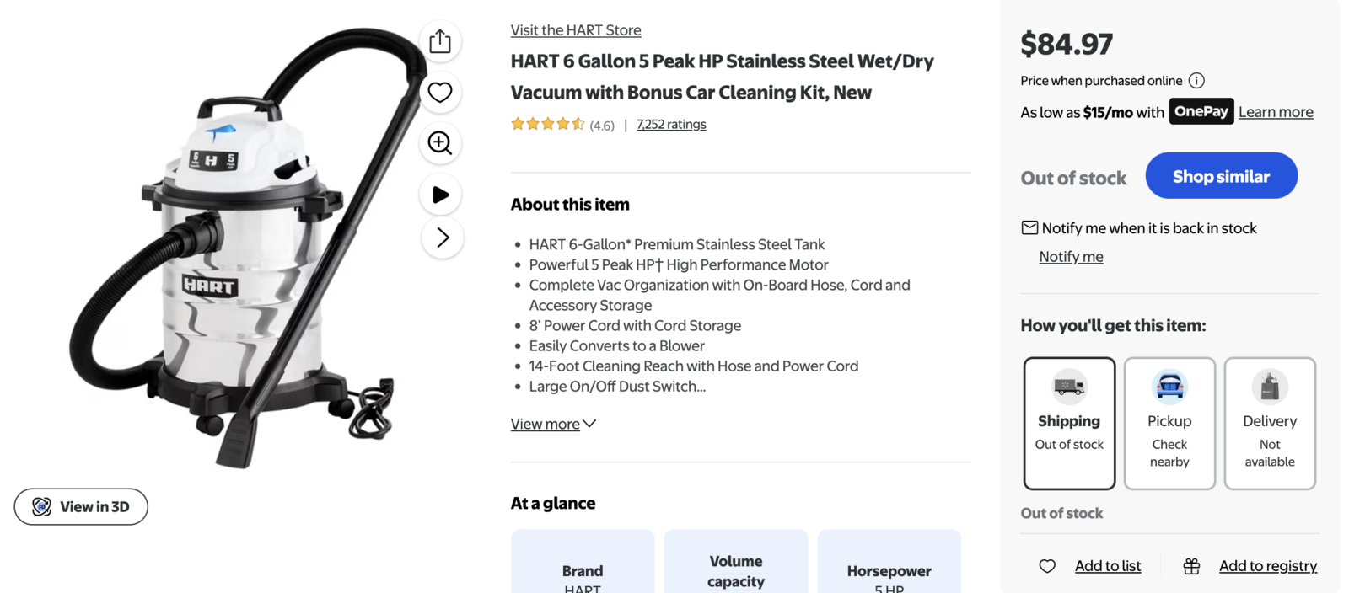This screenshot has height=593, width=1349.
Task: Open the View in 3D viewer
Action: tap(81, 506)
